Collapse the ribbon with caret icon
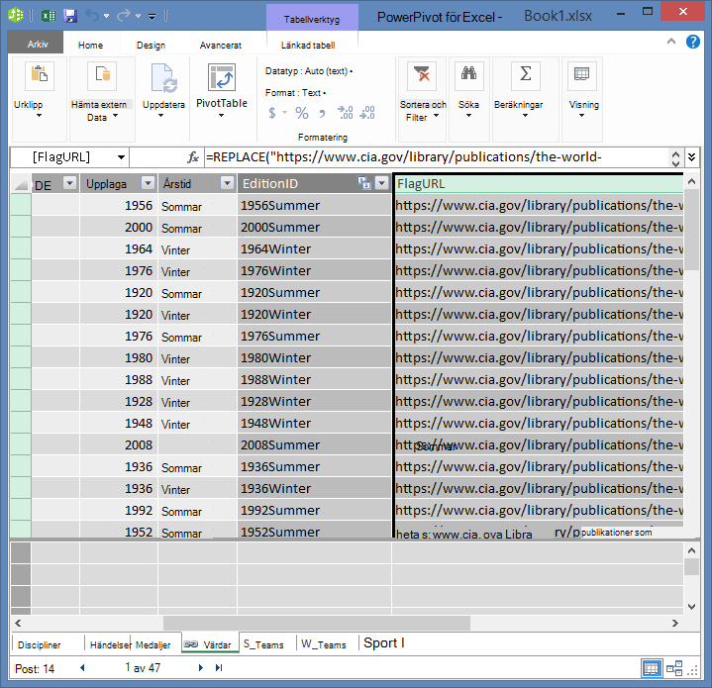This screenshot has width=712, height=688. 671,42
